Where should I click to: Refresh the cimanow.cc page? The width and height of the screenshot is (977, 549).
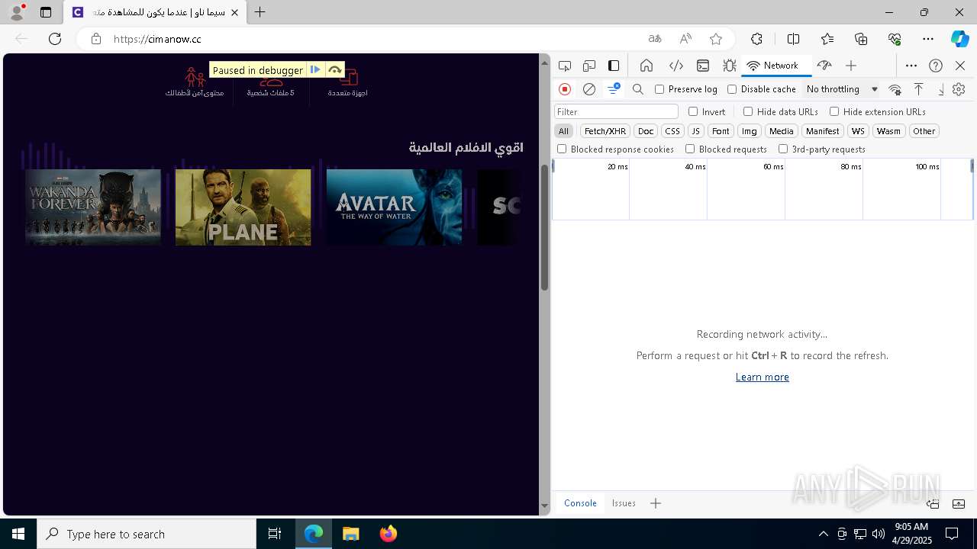pos(55,39)
